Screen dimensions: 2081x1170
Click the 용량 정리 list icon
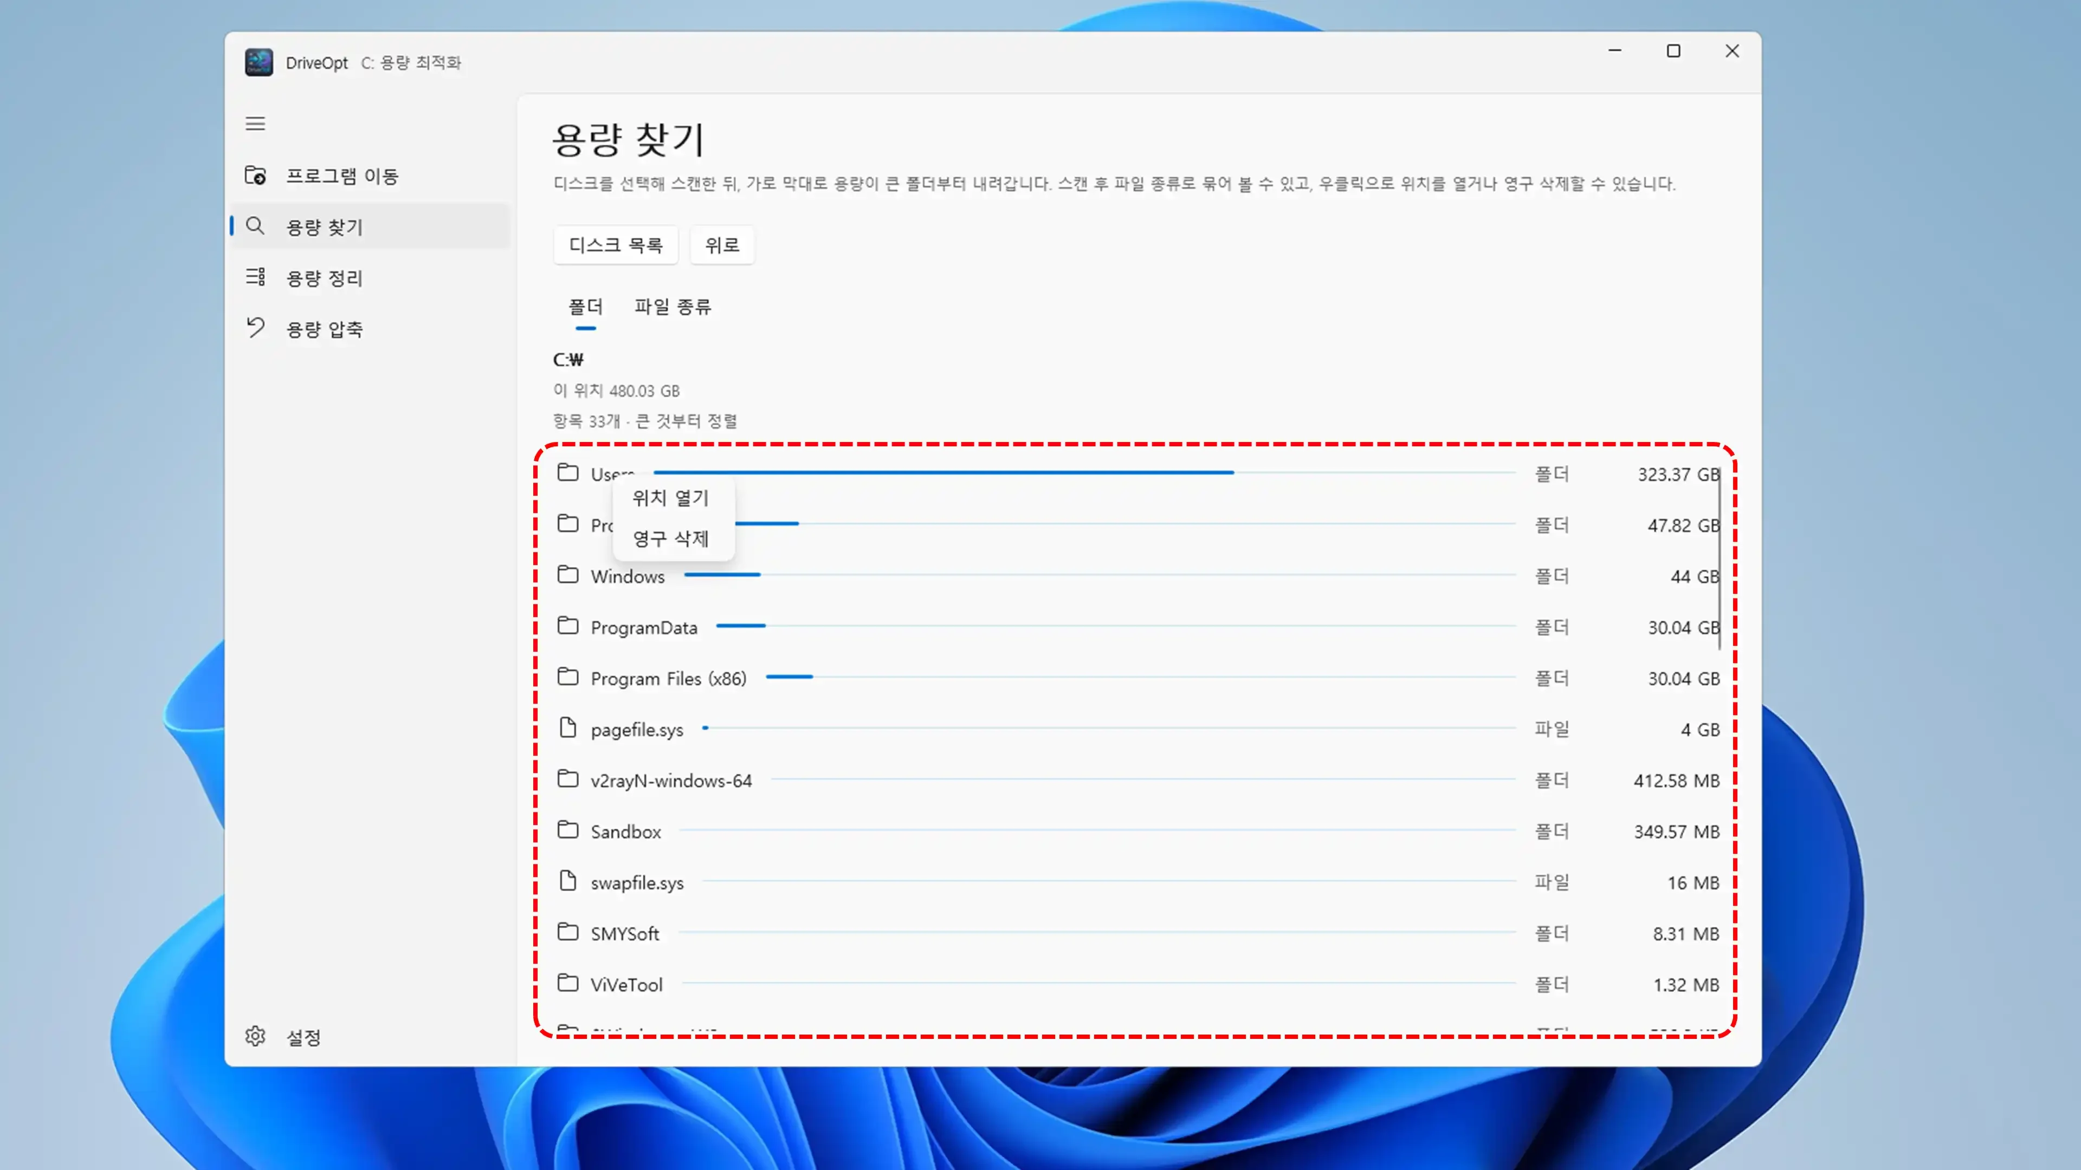[x=255, y=277]
